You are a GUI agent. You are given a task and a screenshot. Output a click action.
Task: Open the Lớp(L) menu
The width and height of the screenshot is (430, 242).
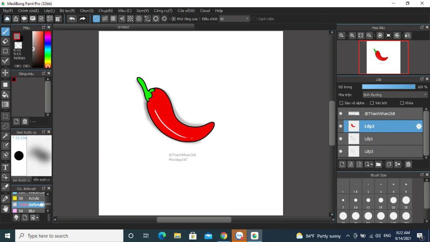[x=50, y=11]
